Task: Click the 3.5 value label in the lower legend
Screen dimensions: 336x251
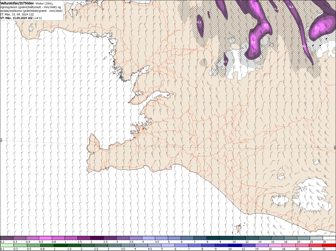Action: (x=123, y=249)
